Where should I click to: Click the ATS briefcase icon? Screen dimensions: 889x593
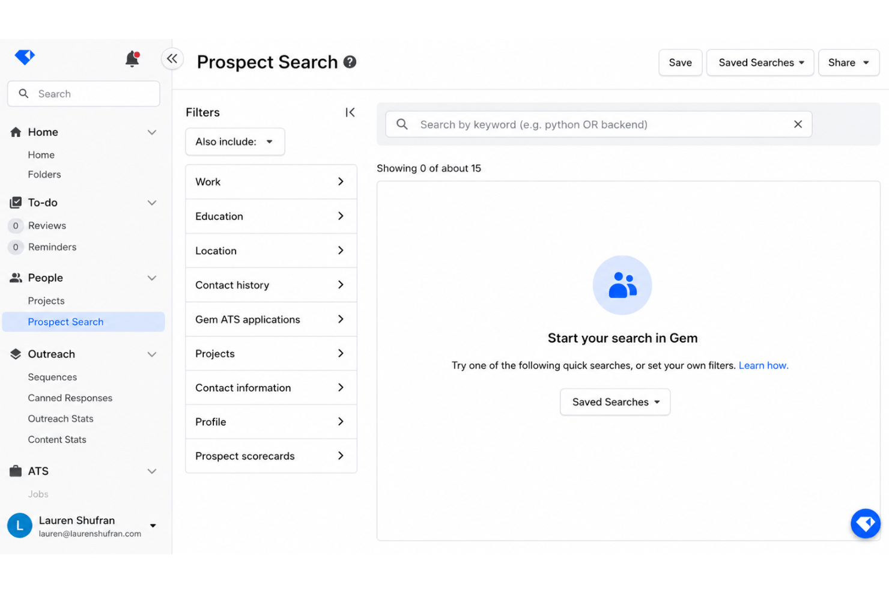click(x=16, y=471)
